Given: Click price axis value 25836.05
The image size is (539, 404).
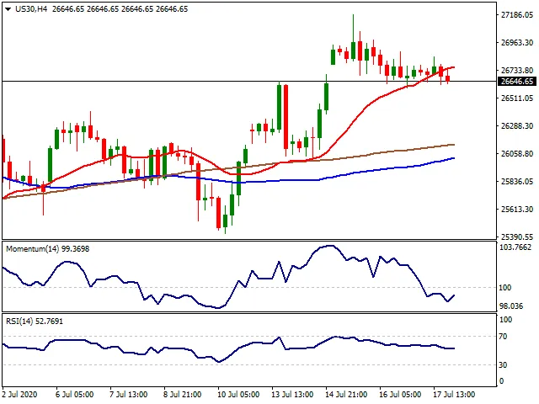Looking at the screenshot, I should click(517, 182).
